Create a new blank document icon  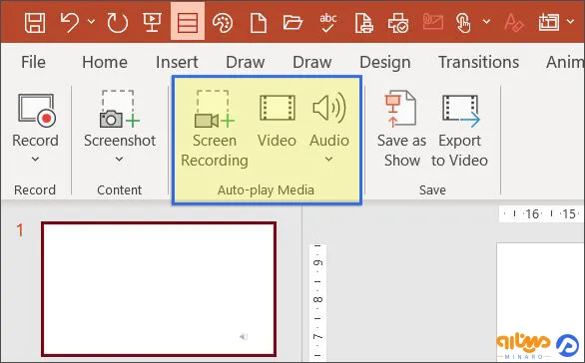point(259,22)
